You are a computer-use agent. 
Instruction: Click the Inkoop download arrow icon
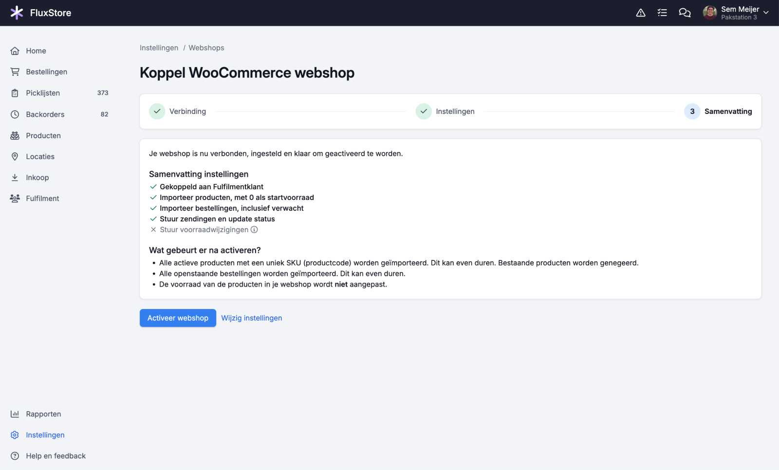[x=15, y=178]
